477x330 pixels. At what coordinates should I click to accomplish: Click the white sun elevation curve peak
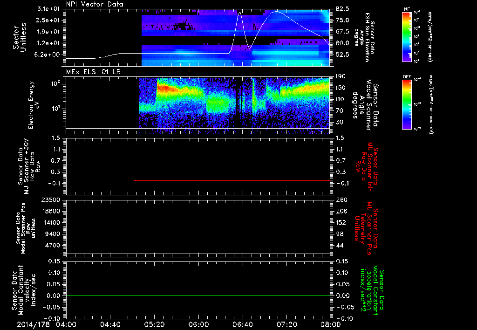coord(276,12)
